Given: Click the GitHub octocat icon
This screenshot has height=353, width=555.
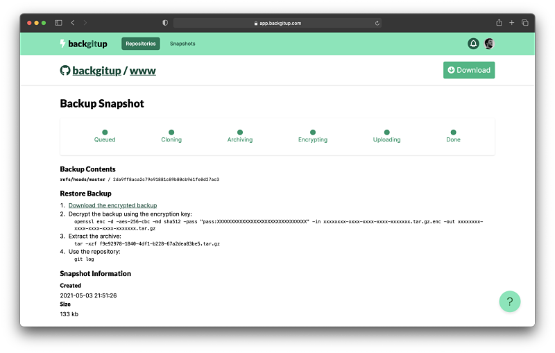Looking at the screenshot, I should tap(65, 71).
